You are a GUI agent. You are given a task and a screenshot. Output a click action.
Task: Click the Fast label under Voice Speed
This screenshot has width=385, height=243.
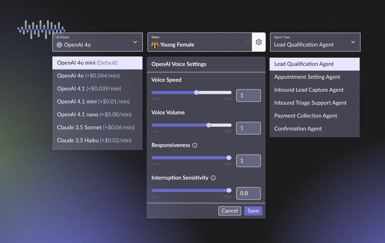pos(228,99)
